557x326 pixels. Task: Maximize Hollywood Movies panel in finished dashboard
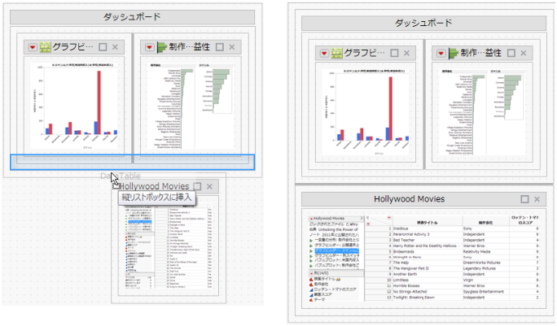pos(524,199)
